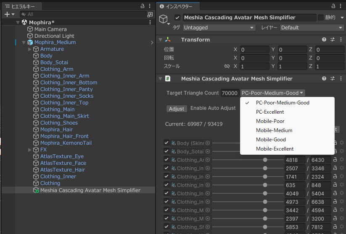Open the scene search window icon in Hierarchy
Image resolution: width=346 pixels, height=234 pixels.
[x=150, y=15]
